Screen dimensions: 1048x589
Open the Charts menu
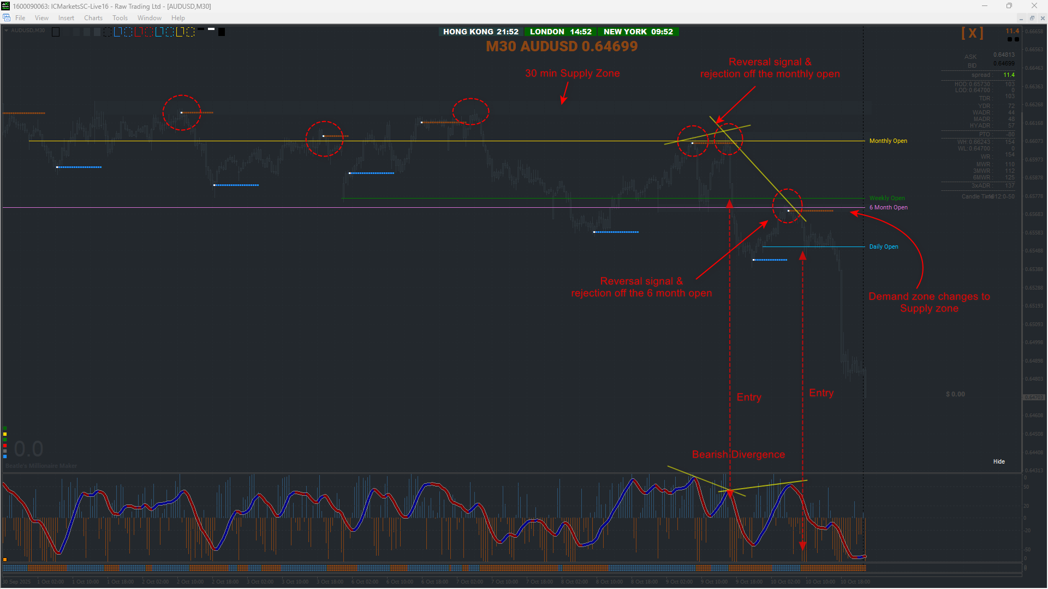click(x=93, y=18)
